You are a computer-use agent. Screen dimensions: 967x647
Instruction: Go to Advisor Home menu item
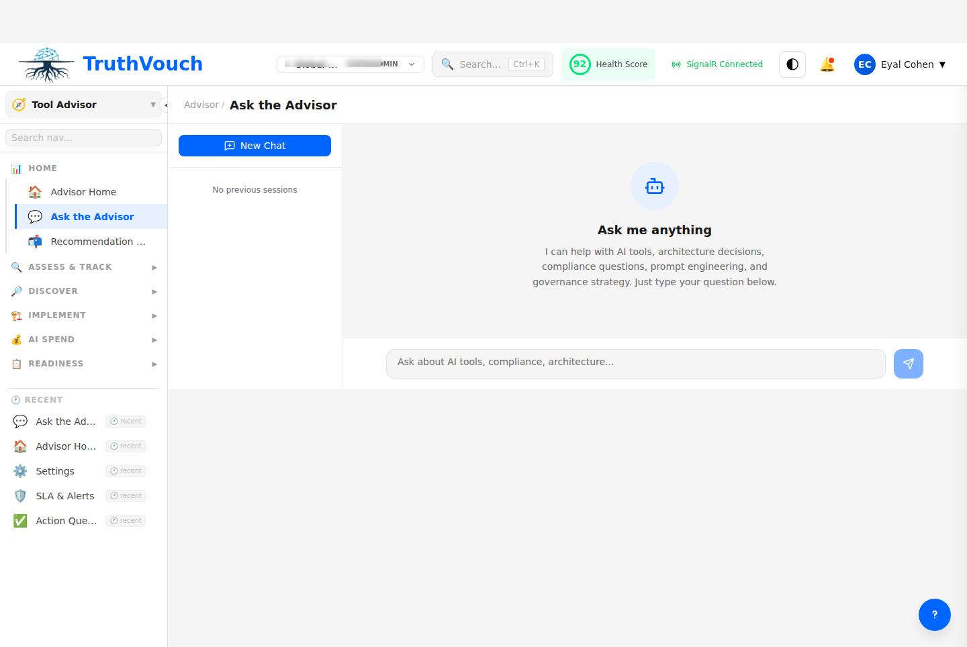(x=83, y=192)
